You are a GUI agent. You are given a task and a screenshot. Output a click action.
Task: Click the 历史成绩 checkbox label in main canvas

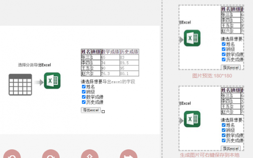[x=95, y=102]
